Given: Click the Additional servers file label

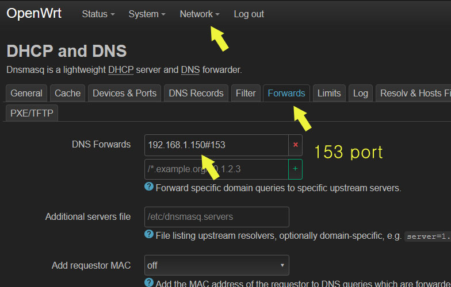Looking at the screenshot, I should [88, 217].
